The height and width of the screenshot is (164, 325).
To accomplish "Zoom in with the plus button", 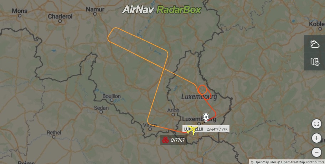I will (x=316, y=138).
